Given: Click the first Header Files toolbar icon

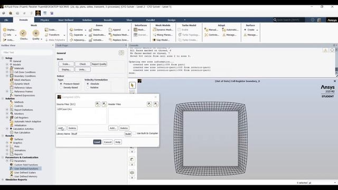Looking at the screenshot, I should 149,104.
